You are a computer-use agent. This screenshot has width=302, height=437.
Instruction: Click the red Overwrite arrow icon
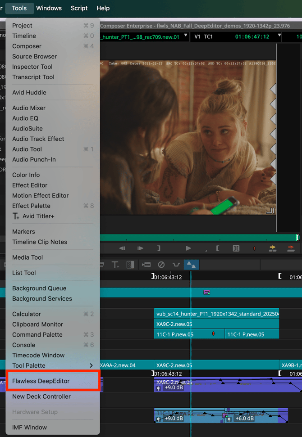(291, 248)
